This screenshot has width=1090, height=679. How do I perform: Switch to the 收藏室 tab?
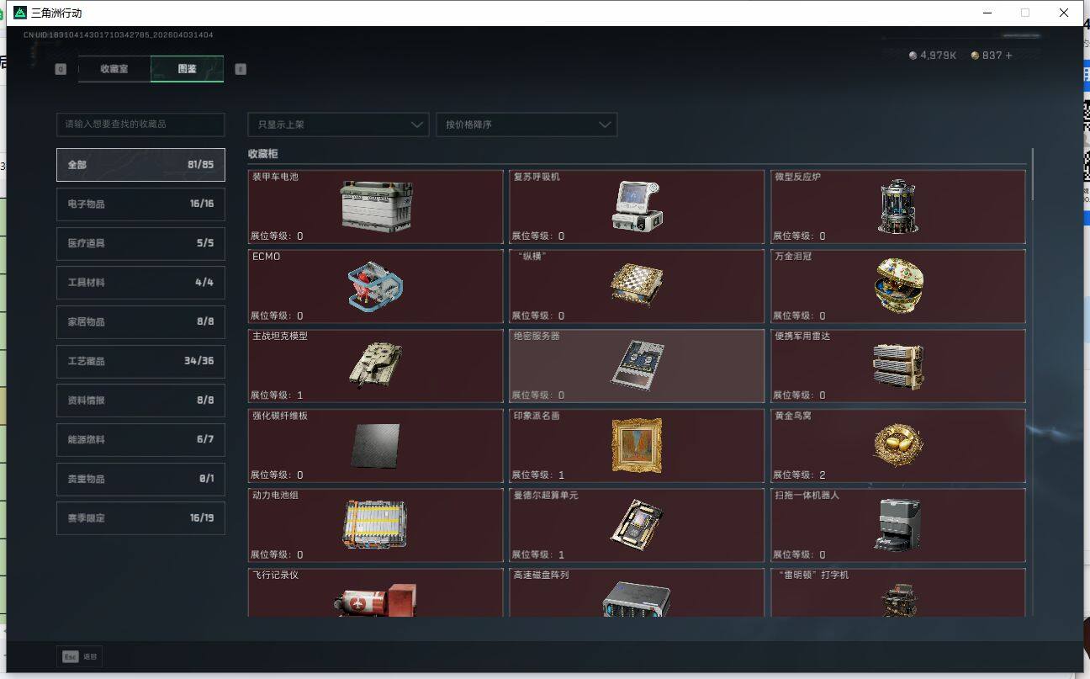114,69
